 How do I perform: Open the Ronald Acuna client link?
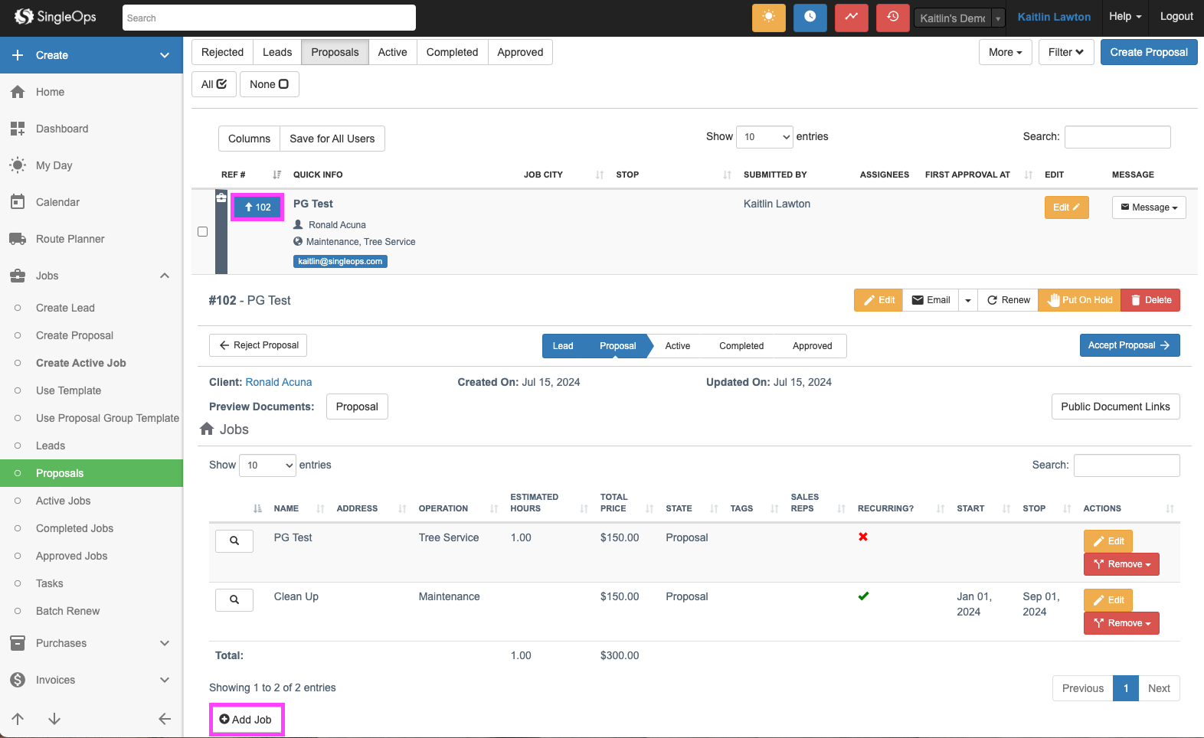[x=279, y=382]
